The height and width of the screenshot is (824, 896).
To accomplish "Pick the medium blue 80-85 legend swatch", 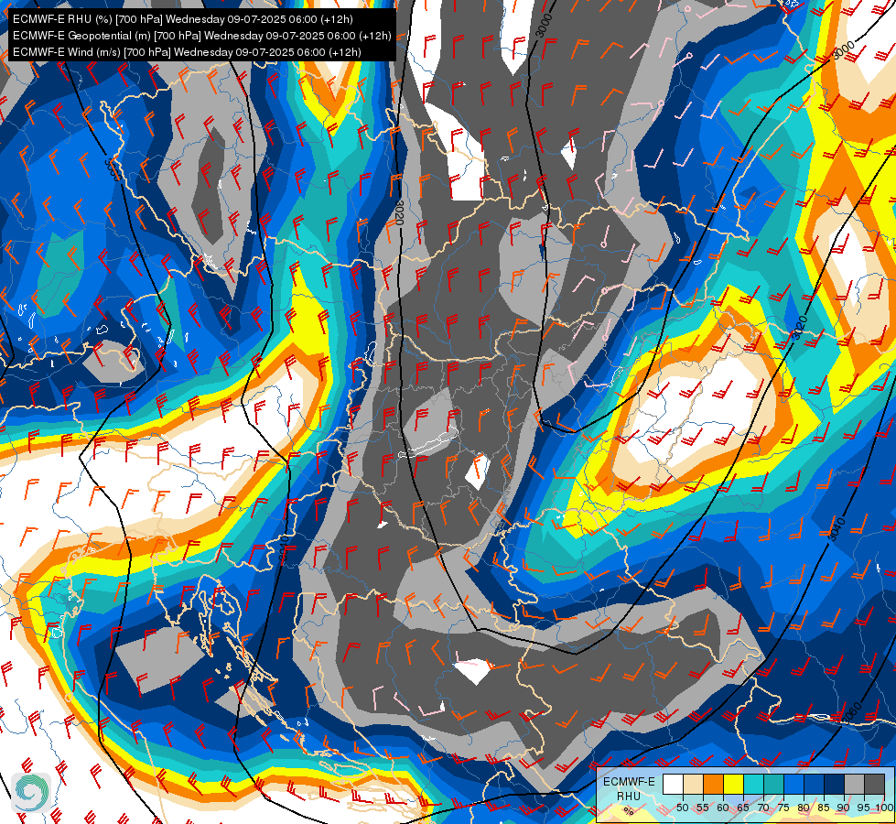I will pyautogui.click(x=814, y=784).
